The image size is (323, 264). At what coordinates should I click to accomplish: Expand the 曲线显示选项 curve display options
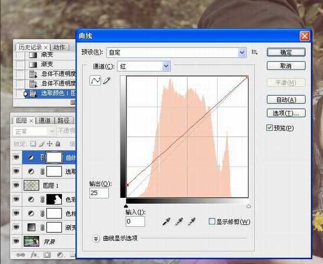coord(96,238)
